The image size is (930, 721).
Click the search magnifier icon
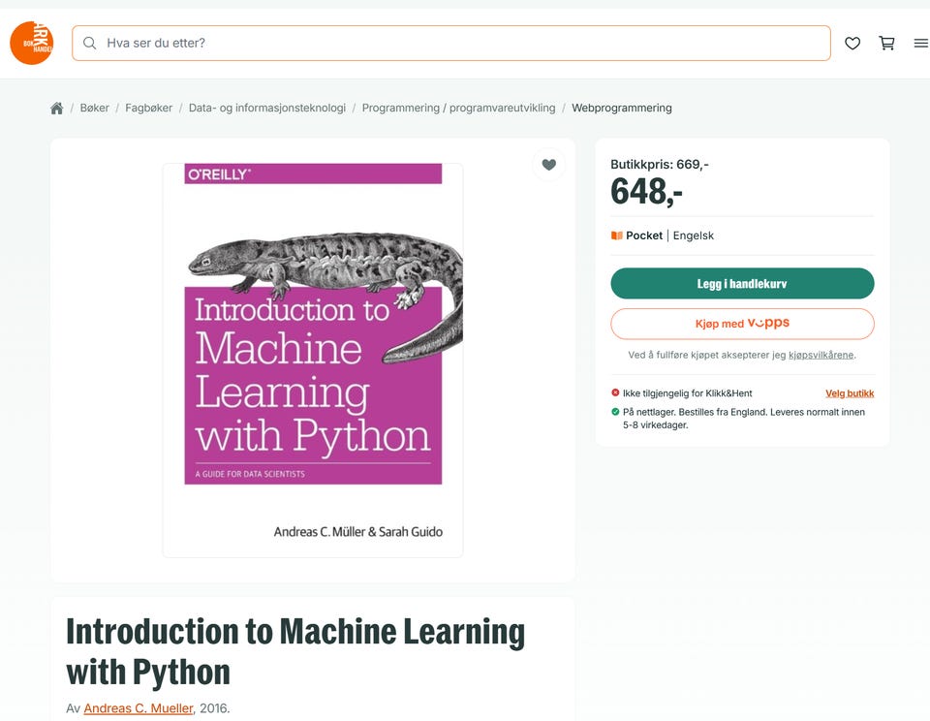click(89, 43)
